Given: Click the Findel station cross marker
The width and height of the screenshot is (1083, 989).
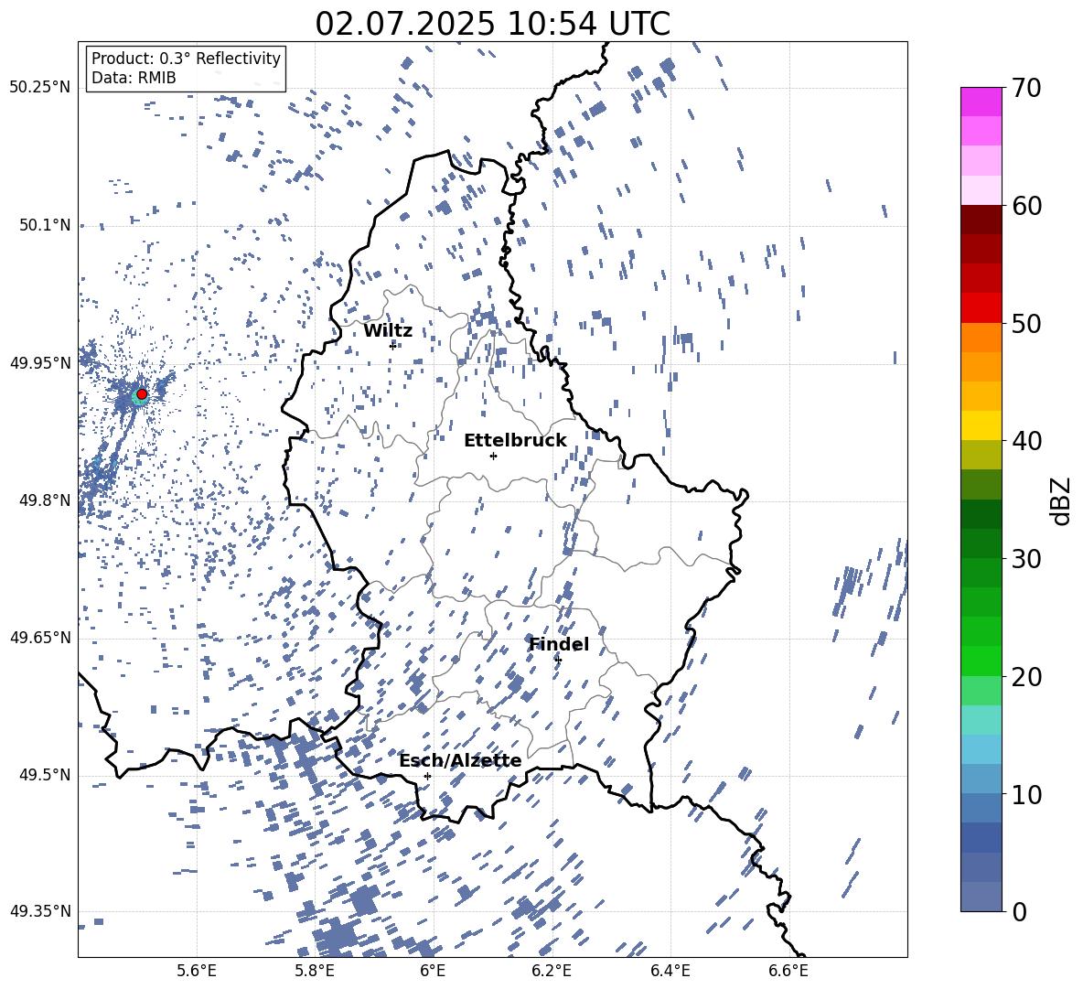Looking at the screenshot, I should [x=558, y=660].
